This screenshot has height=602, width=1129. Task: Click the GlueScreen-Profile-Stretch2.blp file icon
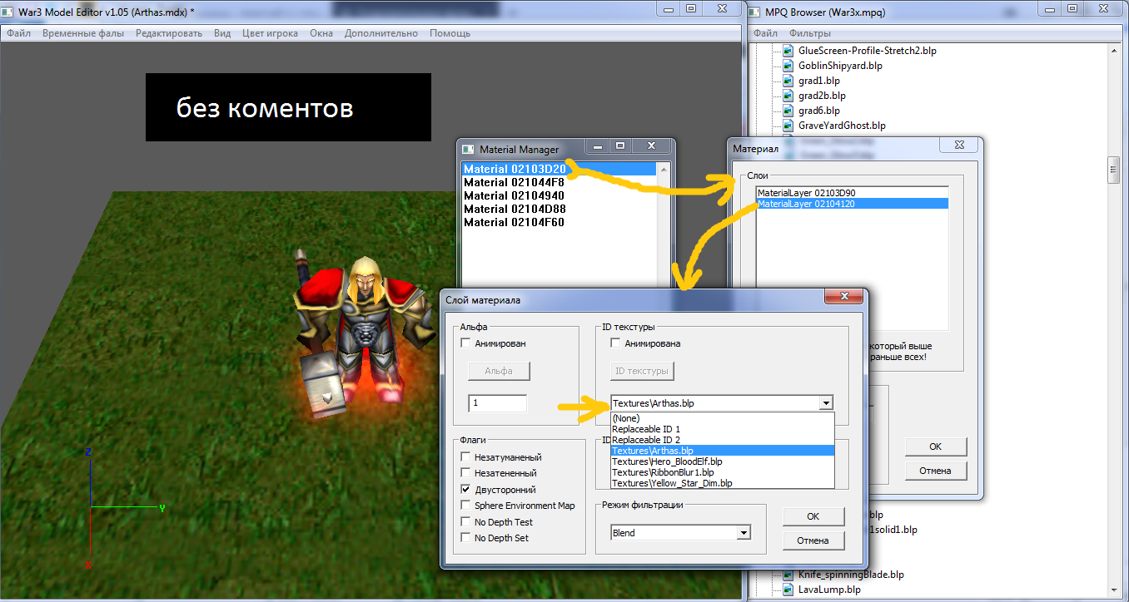pos(788,51)
